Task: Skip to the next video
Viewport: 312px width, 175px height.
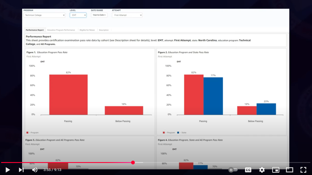Action: 21,170
